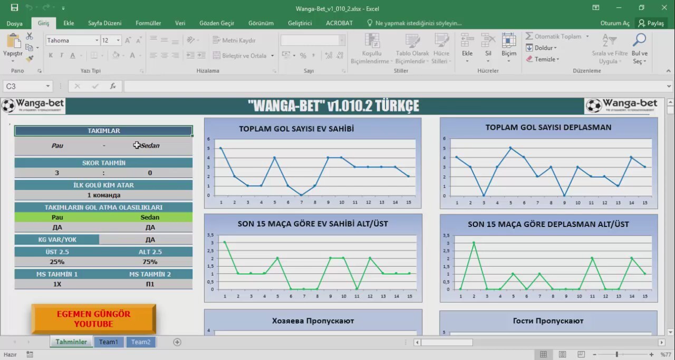Expand the formula bar chevron
The image size is (675, 360).
tap(670, 86)
